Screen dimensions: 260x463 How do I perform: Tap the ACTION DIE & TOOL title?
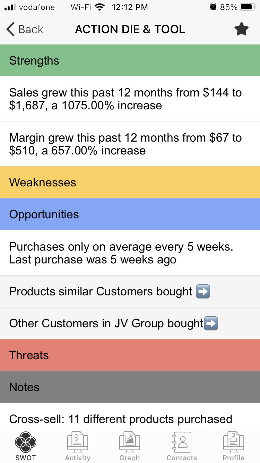(130, 30)
